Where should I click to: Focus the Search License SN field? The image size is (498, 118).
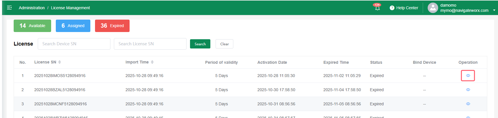[x=150, y=44]
